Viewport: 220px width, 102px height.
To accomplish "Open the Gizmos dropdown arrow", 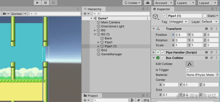I will coord(25,14).
